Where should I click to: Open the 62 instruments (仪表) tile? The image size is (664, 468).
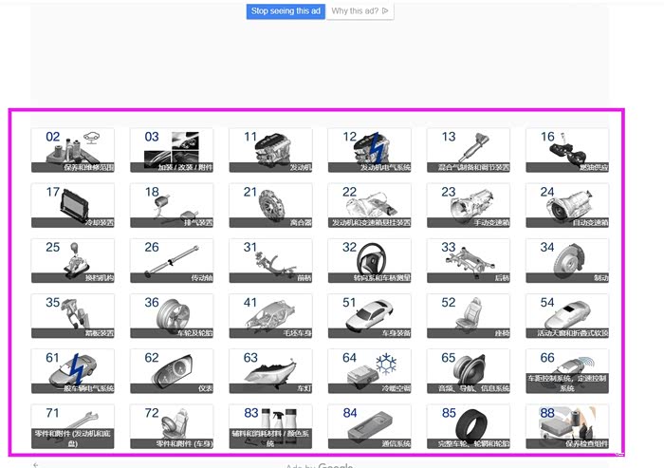(x=172, y=371)
